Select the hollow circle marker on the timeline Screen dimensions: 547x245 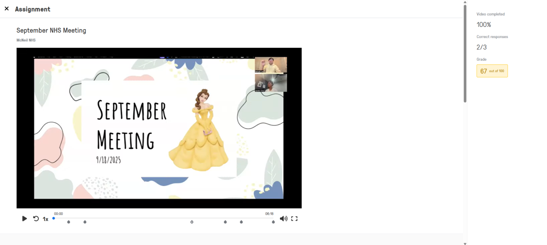pyautogui.click(x=192, y=222)
